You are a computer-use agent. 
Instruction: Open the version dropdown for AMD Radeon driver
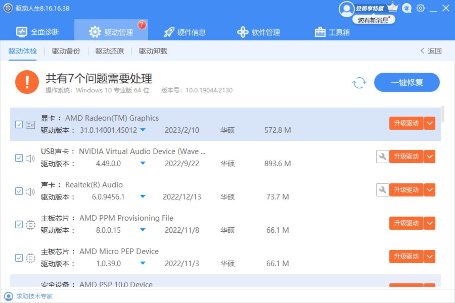click(142, 130)
